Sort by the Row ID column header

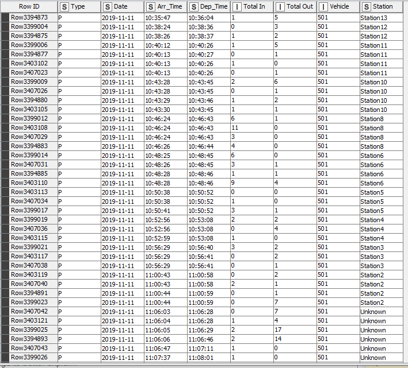[x=29, y=7]
